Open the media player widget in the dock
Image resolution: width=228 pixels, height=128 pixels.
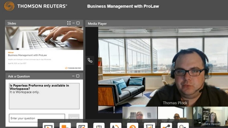pos(48,126)
